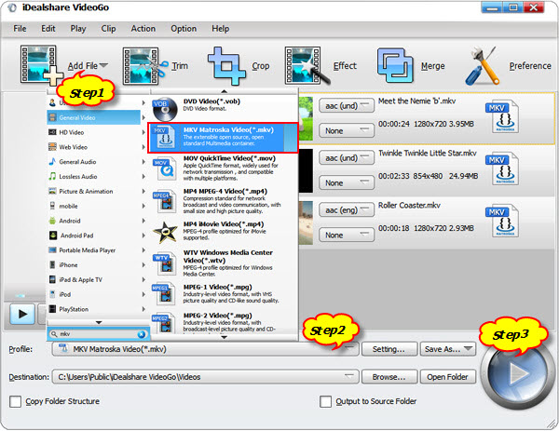Image resolution: width=559 pixels, height=431 pixels.
Task: Select the Roller Coaster.mkv file name
Action: (409, 206)
